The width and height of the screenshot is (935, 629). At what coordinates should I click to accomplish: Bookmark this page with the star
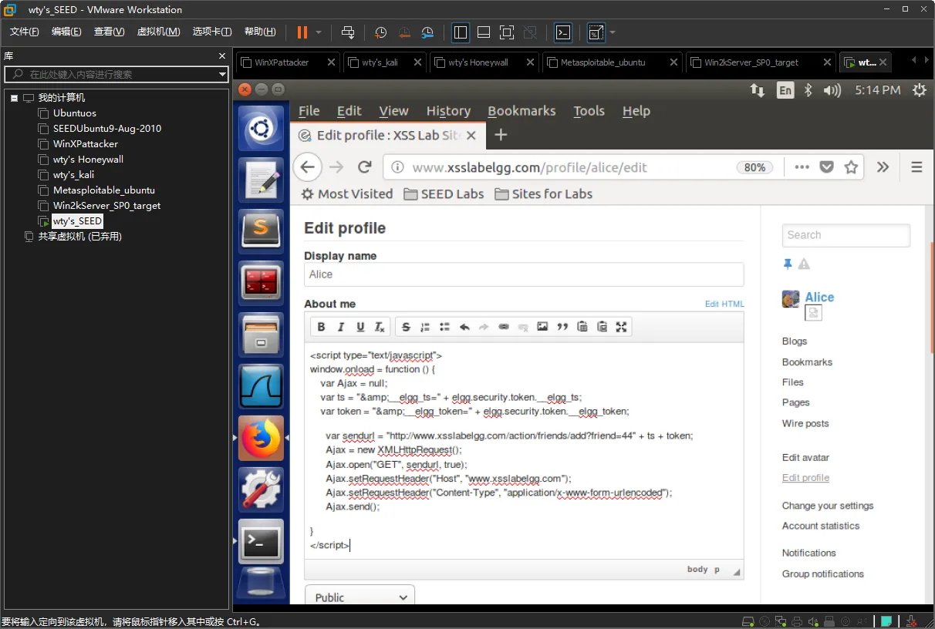[851, 167]
